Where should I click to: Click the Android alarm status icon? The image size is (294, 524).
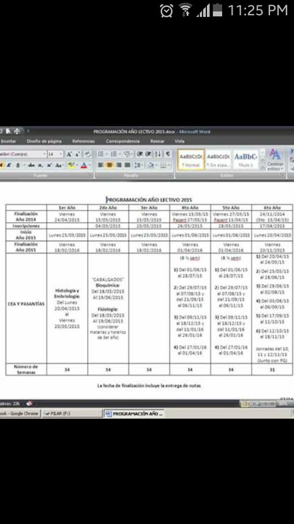click(167, 10)
